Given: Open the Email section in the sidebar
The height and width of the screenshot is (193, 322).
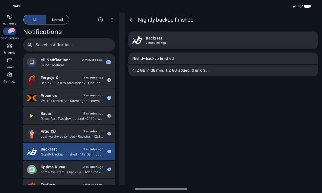Looking at the screenshot, I should pyautogui.click(x=9, y=63).
